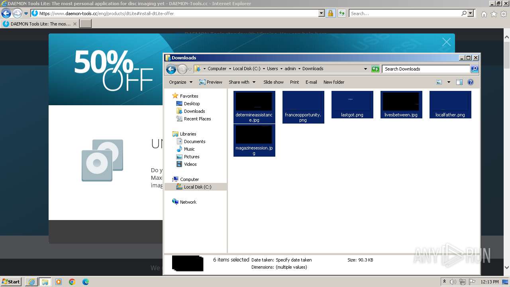Start Slide show from toolbar

point(273,82)
